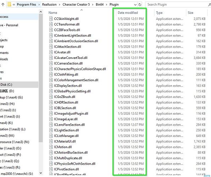Sort by the Size column header
This screenshot has width=211, height=177.
pos(190,13)
